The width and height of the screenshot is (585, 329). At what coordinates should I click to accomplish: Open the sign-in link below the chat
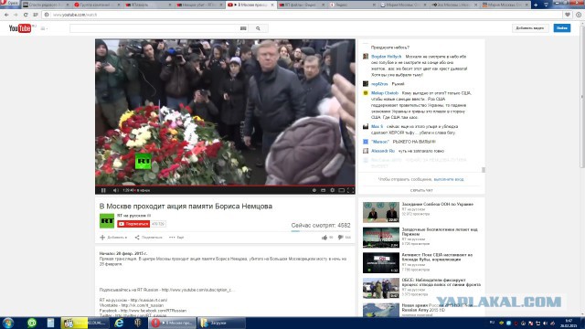click(449, 179)
